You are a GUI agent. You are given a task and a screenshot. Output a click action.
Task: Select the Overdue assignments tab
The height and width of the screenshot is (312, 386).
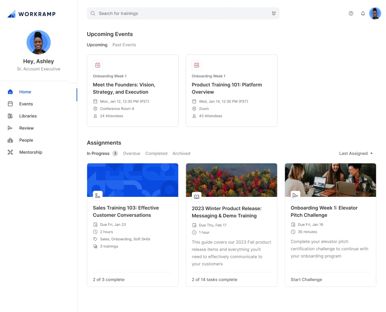[x=131, y=153]
